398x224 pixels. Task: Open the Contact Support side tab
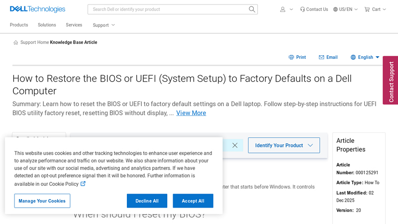pyautogui.click(x=391, y=80)
